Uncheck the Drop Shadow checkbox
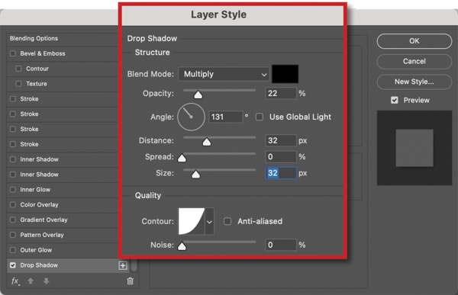Viewport: 458px width, 295px height. [x=13, y=265]
